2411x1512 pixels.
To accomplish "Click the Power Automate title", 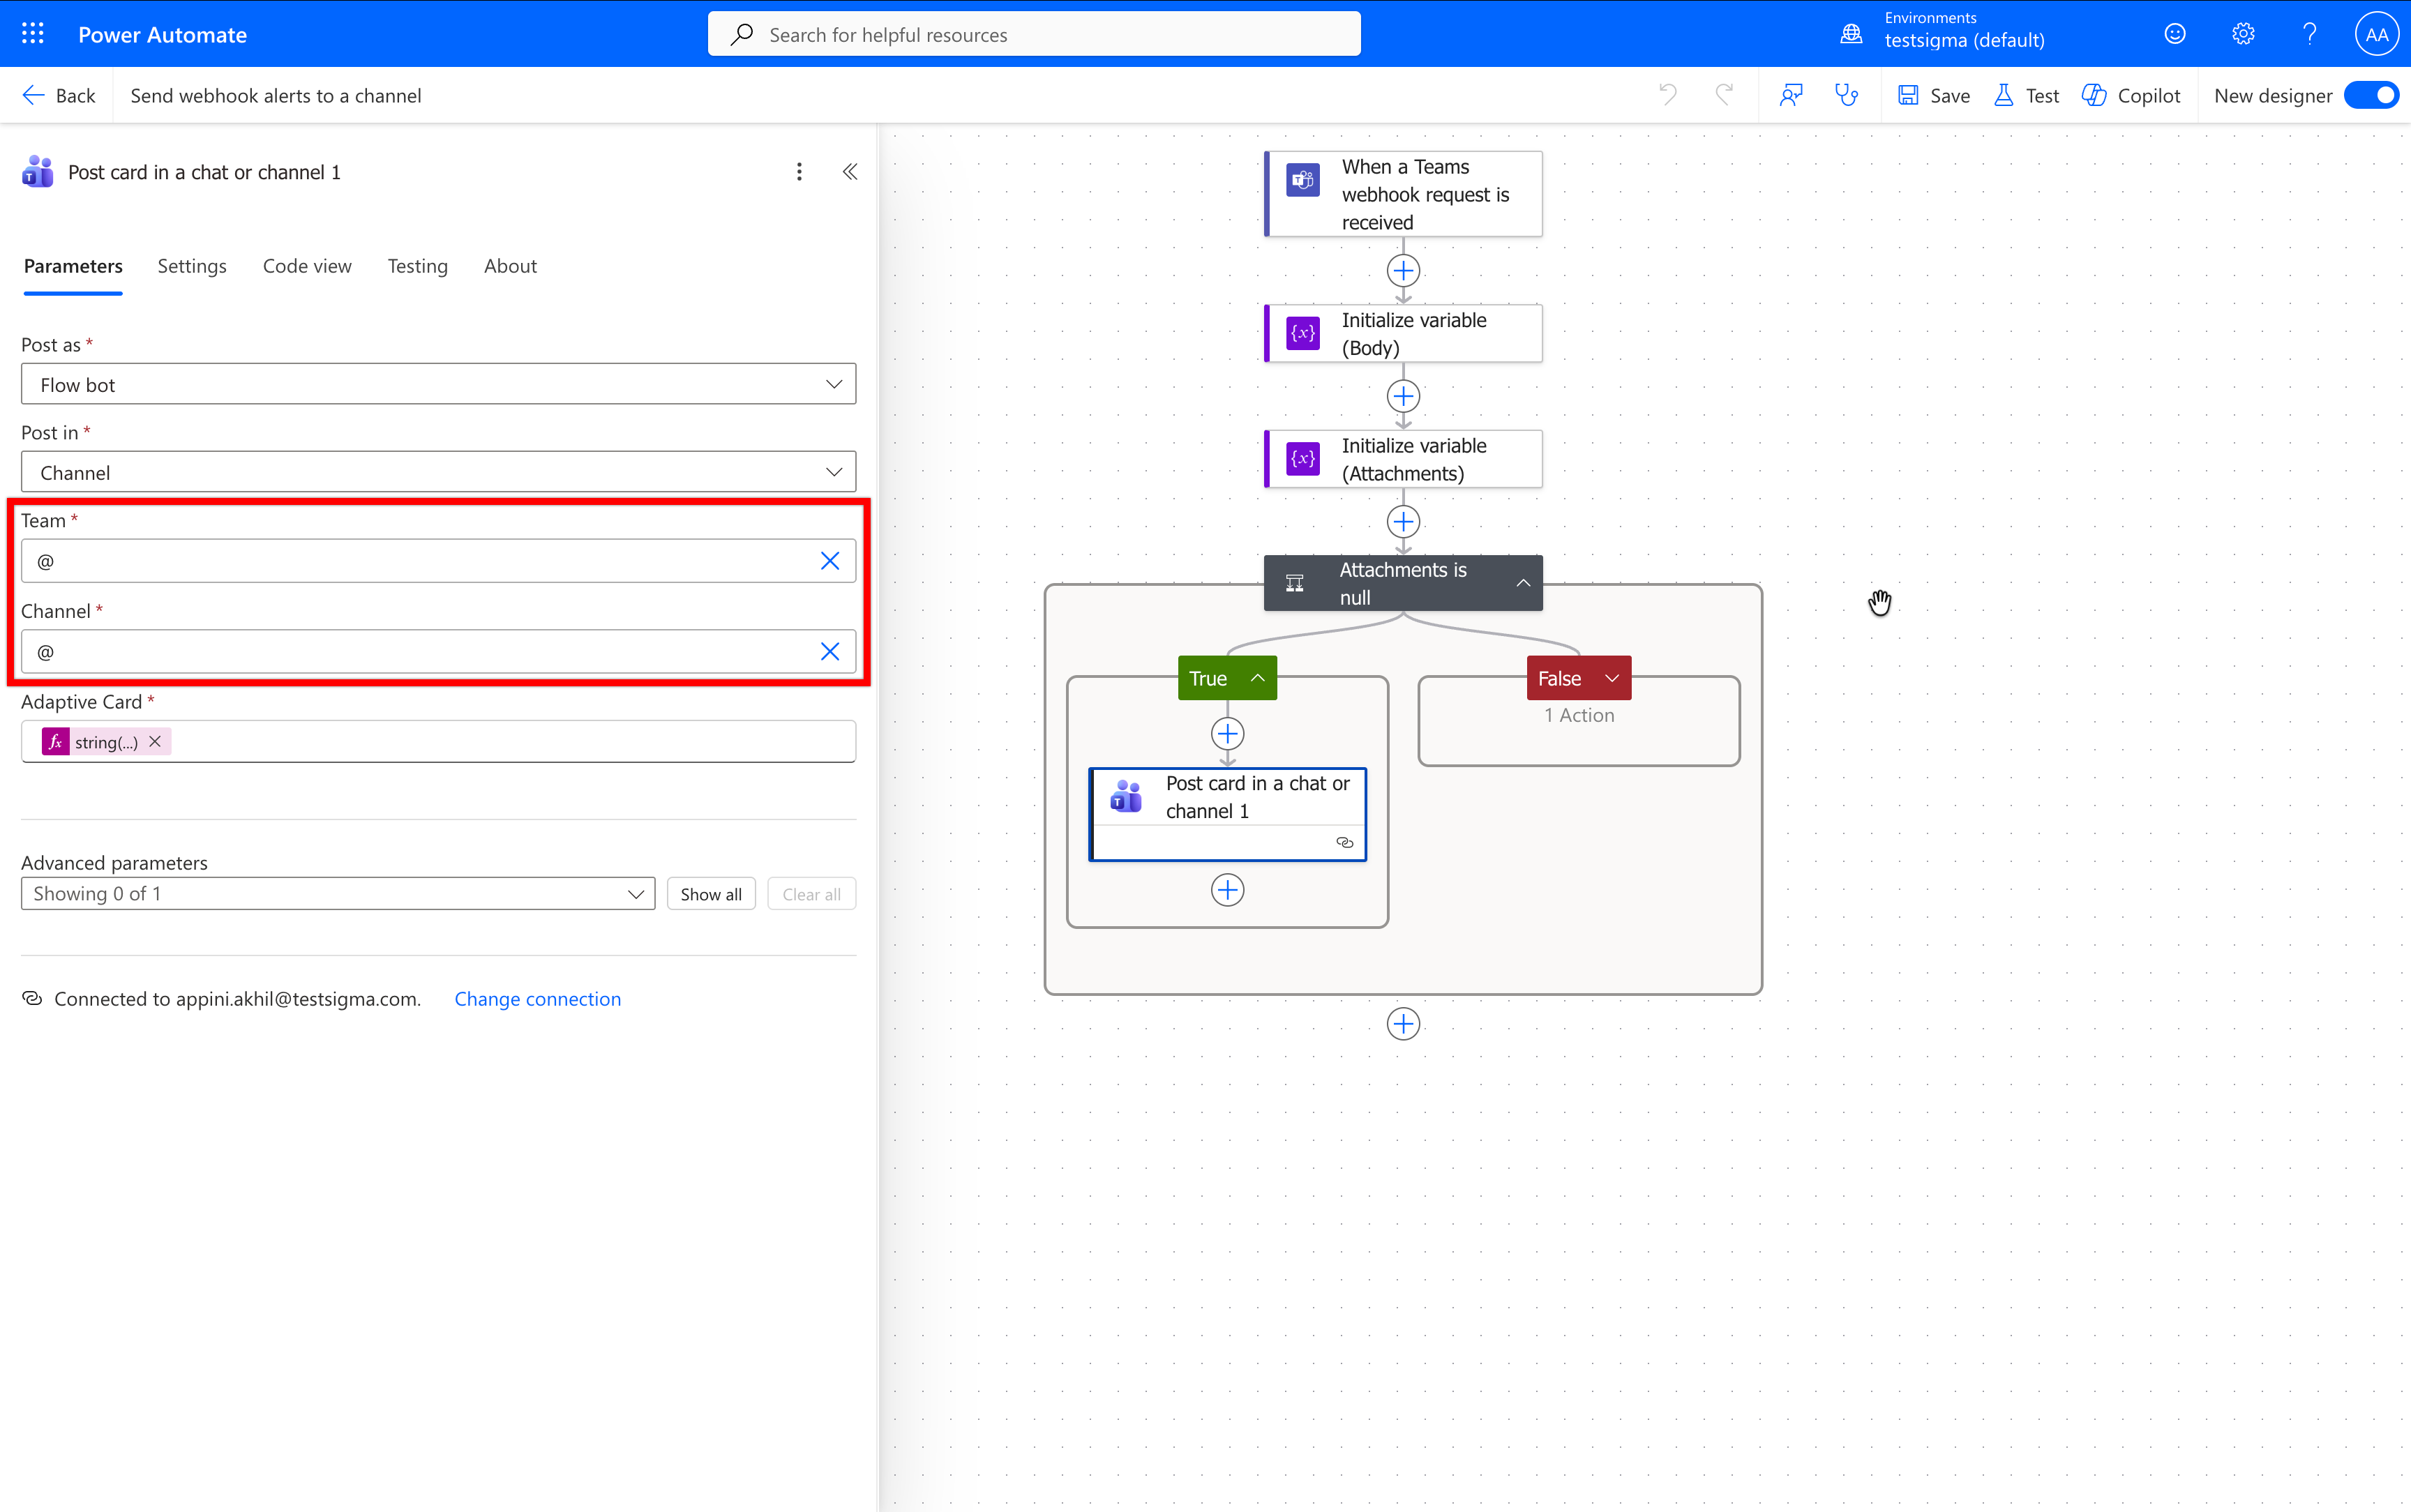I will coord(162,34).
